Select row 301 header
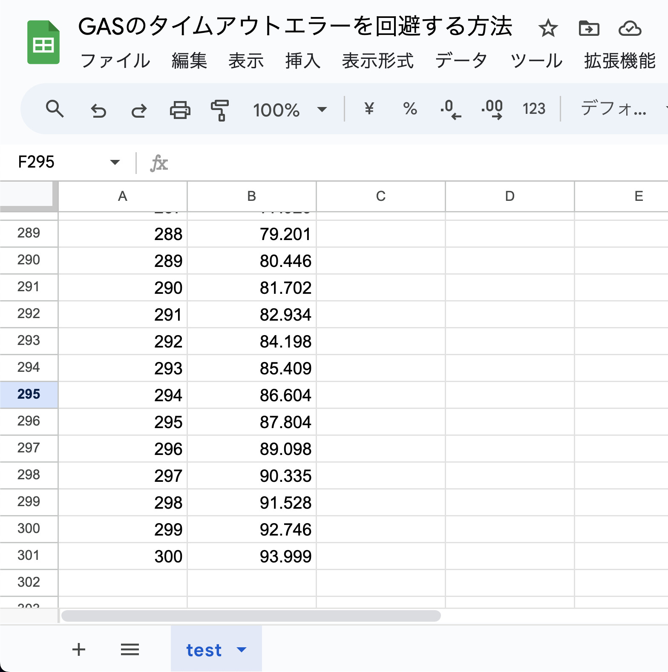668x672 pixels. (x=29, y=556)
